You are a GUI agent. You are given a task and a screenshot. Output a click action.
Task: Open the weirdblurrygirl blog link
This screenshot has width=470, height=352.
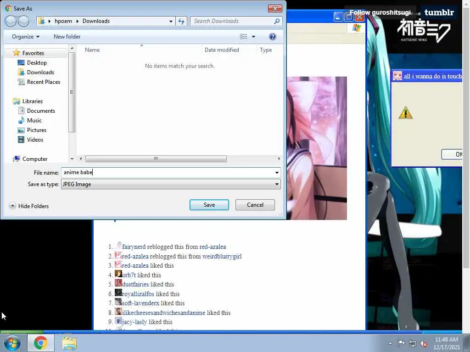tap(222, 256)
